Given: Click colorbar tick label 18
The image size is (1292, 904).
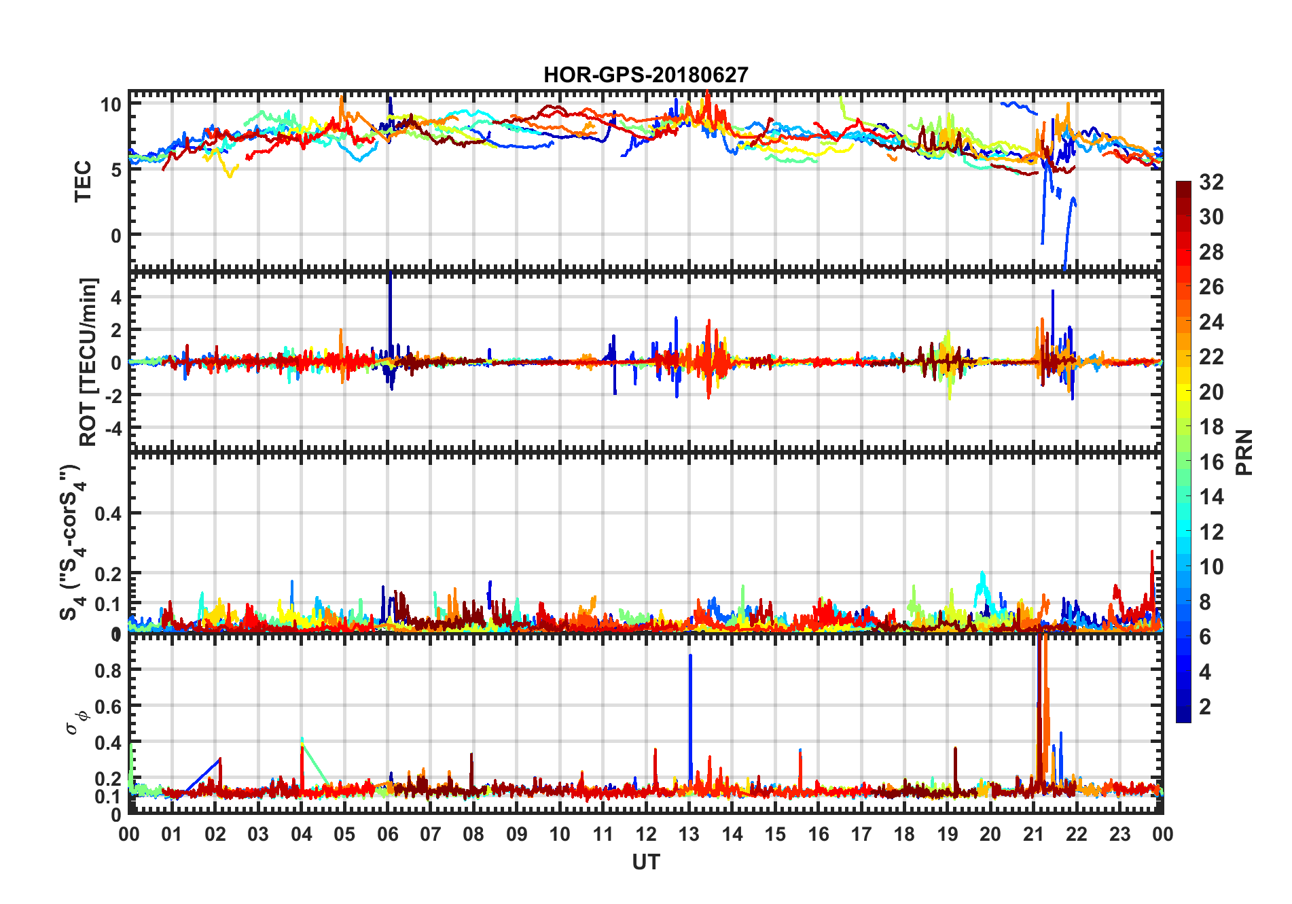Looking at the screenshot, I should pos(1211,427).
